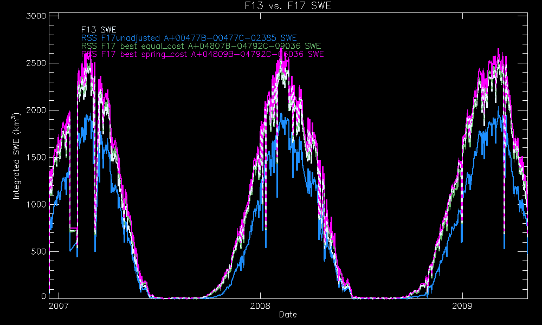This screenshot has height=325, width=542.
Task: Click the 500 y-axis tick label
Action: click(x=38, y=251)
